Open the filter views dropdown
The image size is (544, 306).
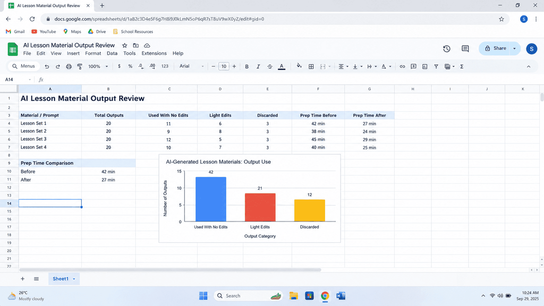pyautogui.click(x=449, y=66)
